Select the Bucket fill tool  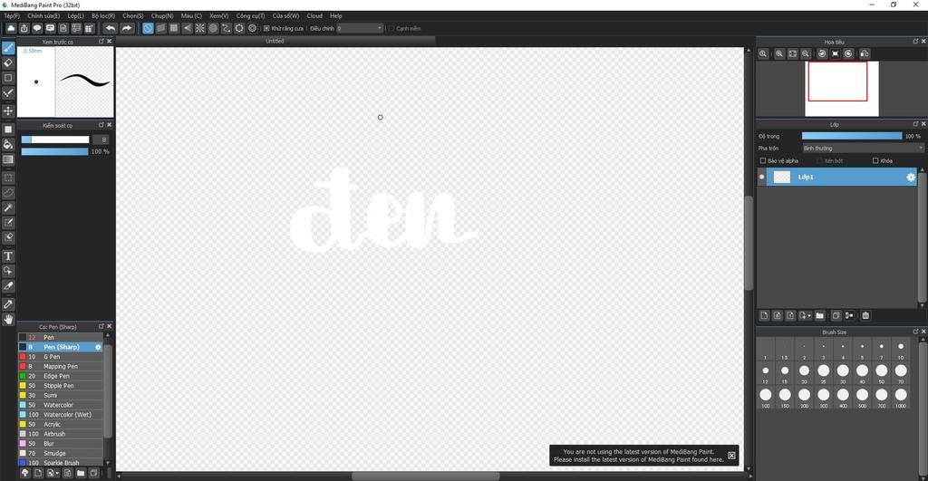(x=8, y=144)
